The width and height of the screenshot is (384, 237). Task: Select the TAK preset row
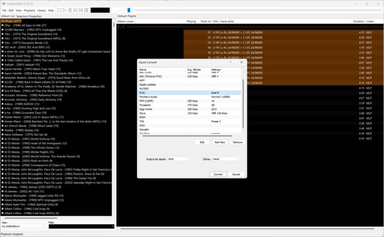point(190,122)
